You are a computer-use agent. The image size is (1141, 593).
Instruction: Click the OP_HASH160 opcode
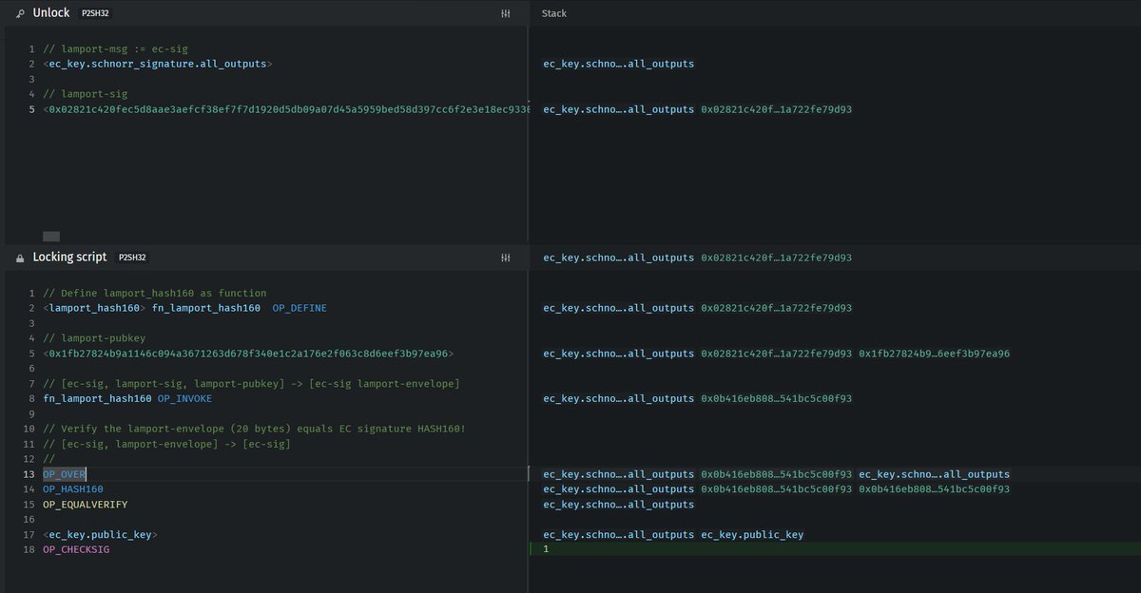pyautogui.click(x=73, y=488)
